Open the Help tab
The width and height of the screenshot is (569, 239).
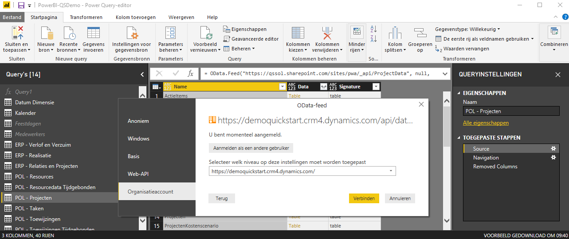pos(212,17)
